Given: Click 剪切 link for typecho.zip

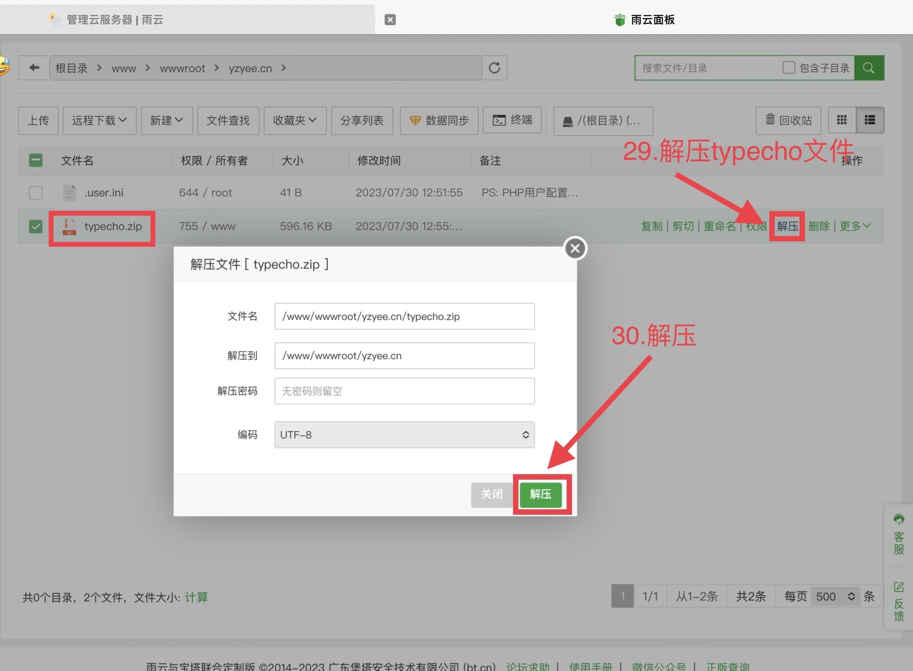Looking at the screenshot, I should (x=683, y=226).
